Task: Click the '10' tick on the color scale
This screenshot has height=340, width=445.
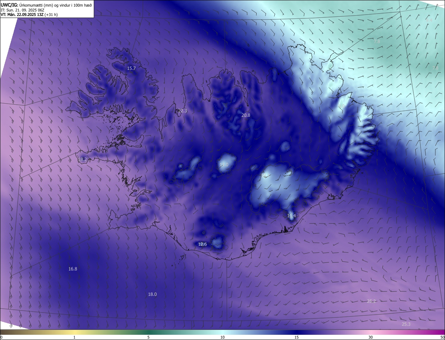Action: point(222,337)
